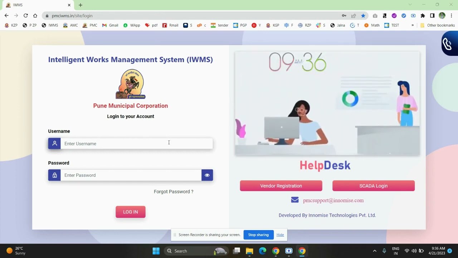The image size is (458, 258).
Task: Open the taskbar clock showing 9:36 AM
Action: 438,251
